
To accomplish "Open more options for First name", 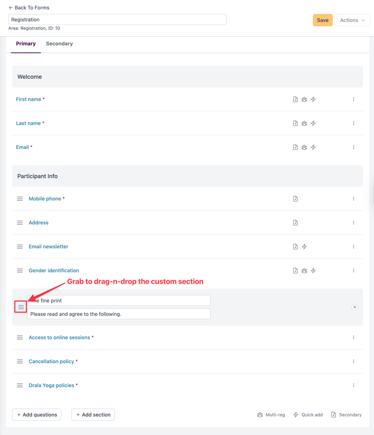I will click(353, 99).
